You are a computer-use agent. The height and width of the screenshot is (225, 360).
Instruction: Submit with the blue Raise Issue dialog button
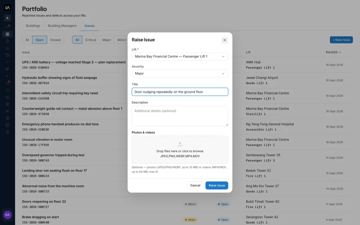point(217,185)
